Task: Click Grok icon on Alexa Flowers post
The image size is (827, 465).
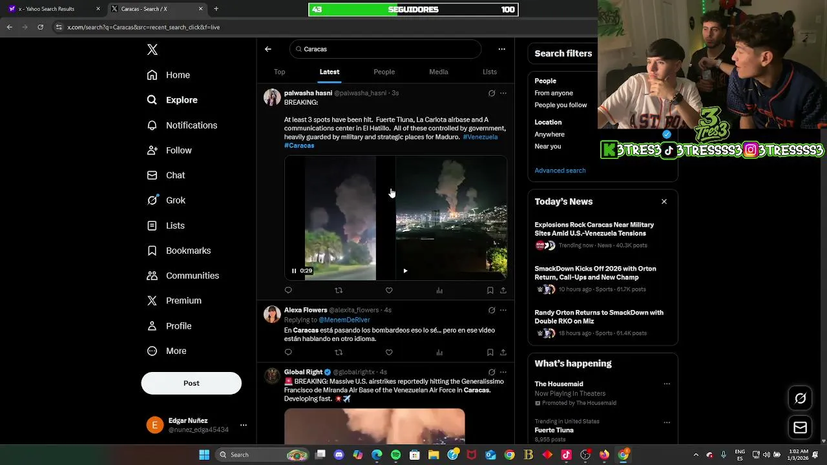Action: pyautogui.click(x=492, y=310)
